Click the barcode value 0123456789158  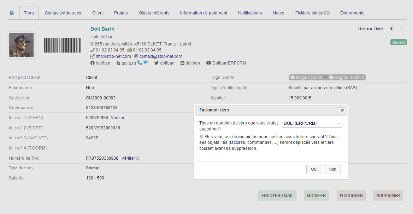tap(102, 108)
